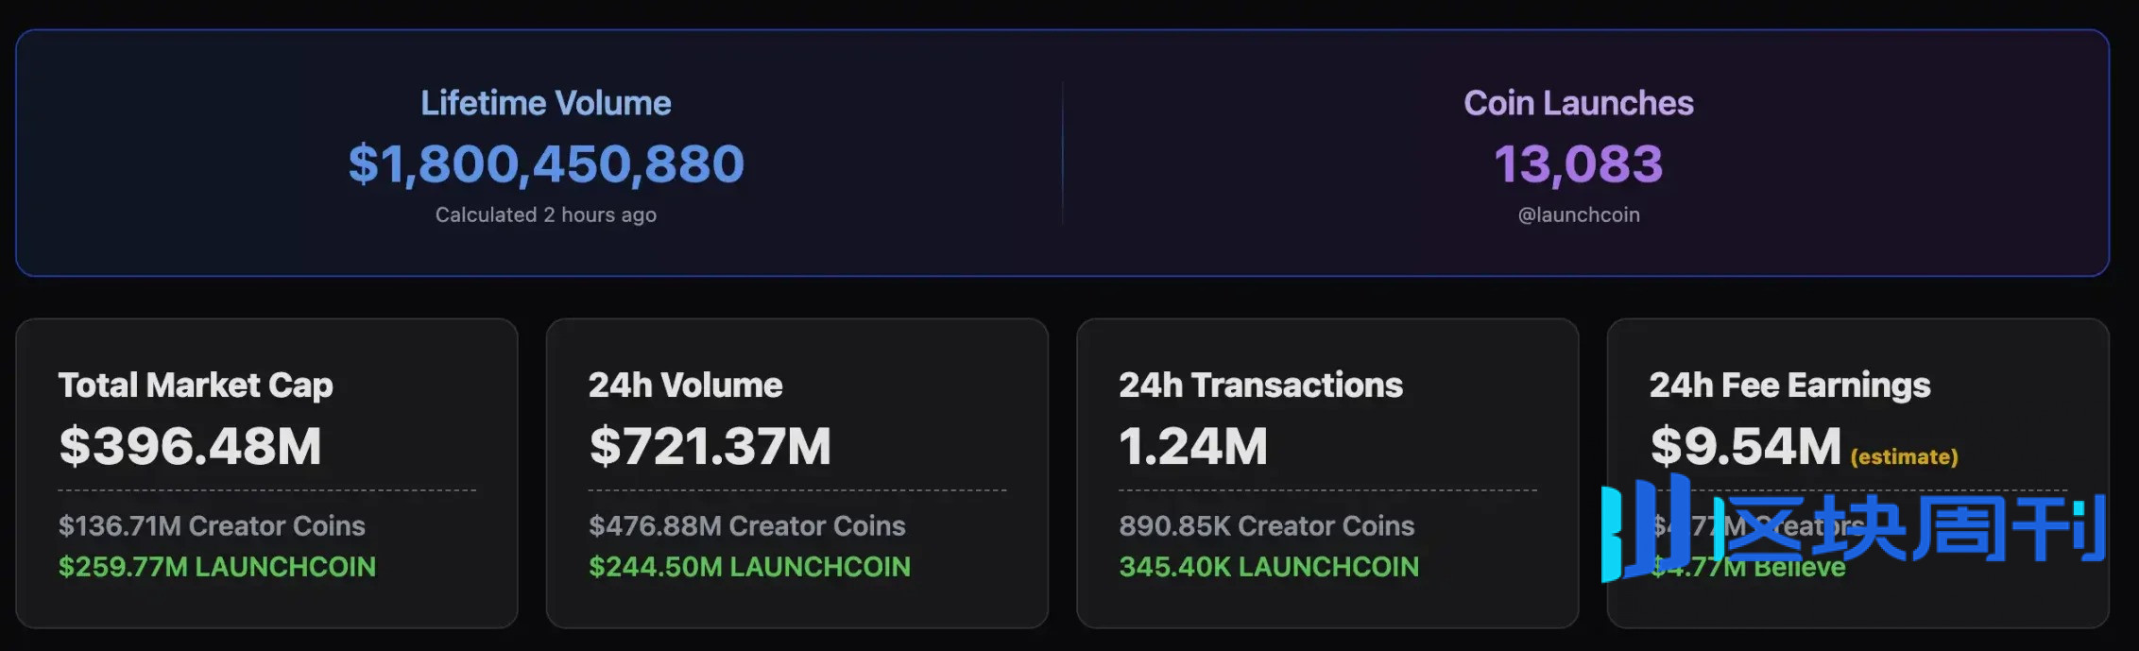Click $136.71M Creator Coins line
Screen dimensions: 2139x651
212,525
